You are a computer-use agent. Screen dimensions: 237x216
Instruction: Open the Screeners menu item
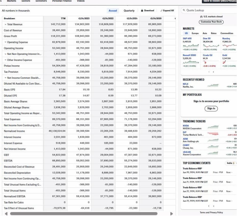41,1
